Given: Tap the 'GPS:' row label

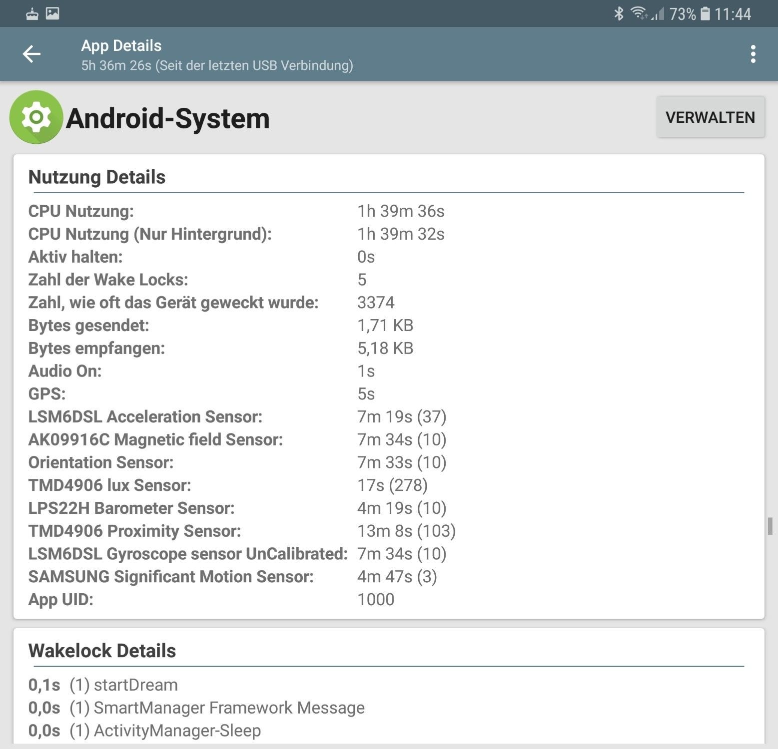Looking at the screenshot, I should coord(47,394).
